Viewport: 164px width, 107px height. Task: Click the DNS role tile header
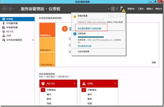[99, 84]
